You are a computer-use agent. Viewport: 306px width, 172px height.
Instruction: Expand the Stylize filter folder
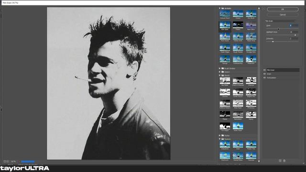(219, 135)
